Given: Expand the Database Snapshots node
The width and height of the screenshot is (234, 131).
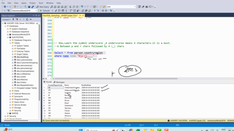Looking at the screenshot, I should pos(8,32).
